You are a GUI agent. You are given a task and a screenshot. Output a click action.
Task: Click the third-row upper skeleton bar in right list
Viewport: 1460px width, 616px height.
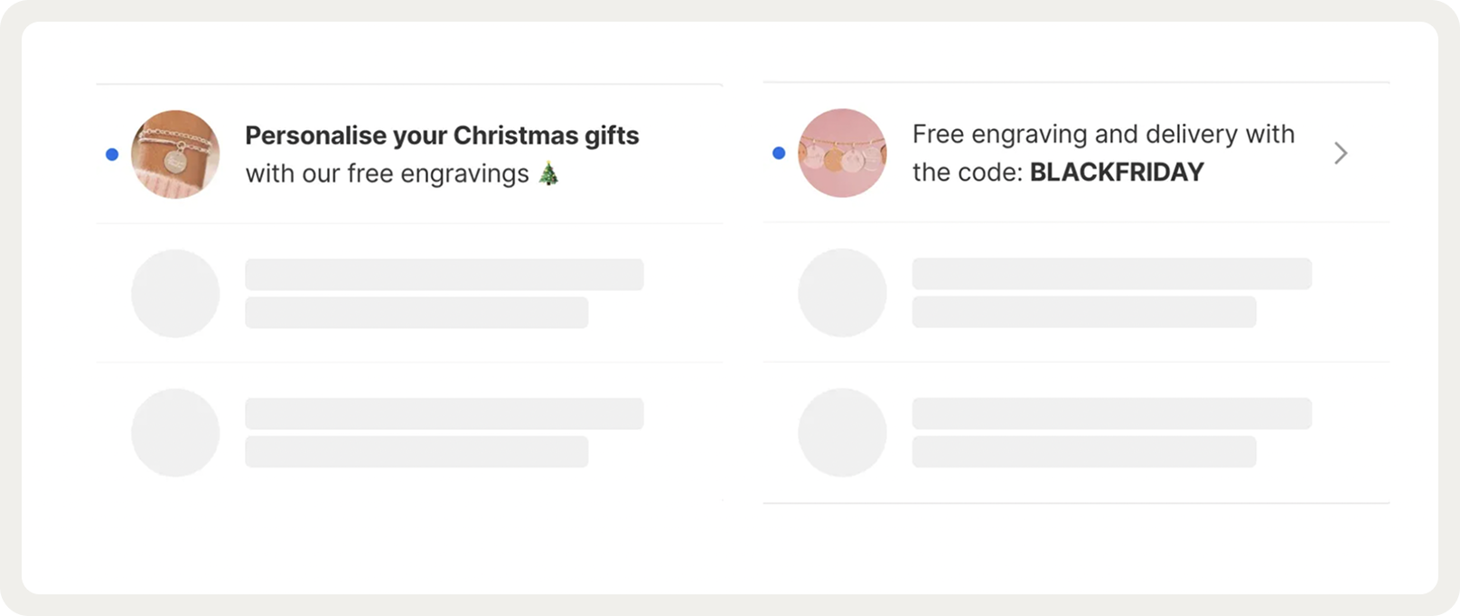tap(1111, 414)
